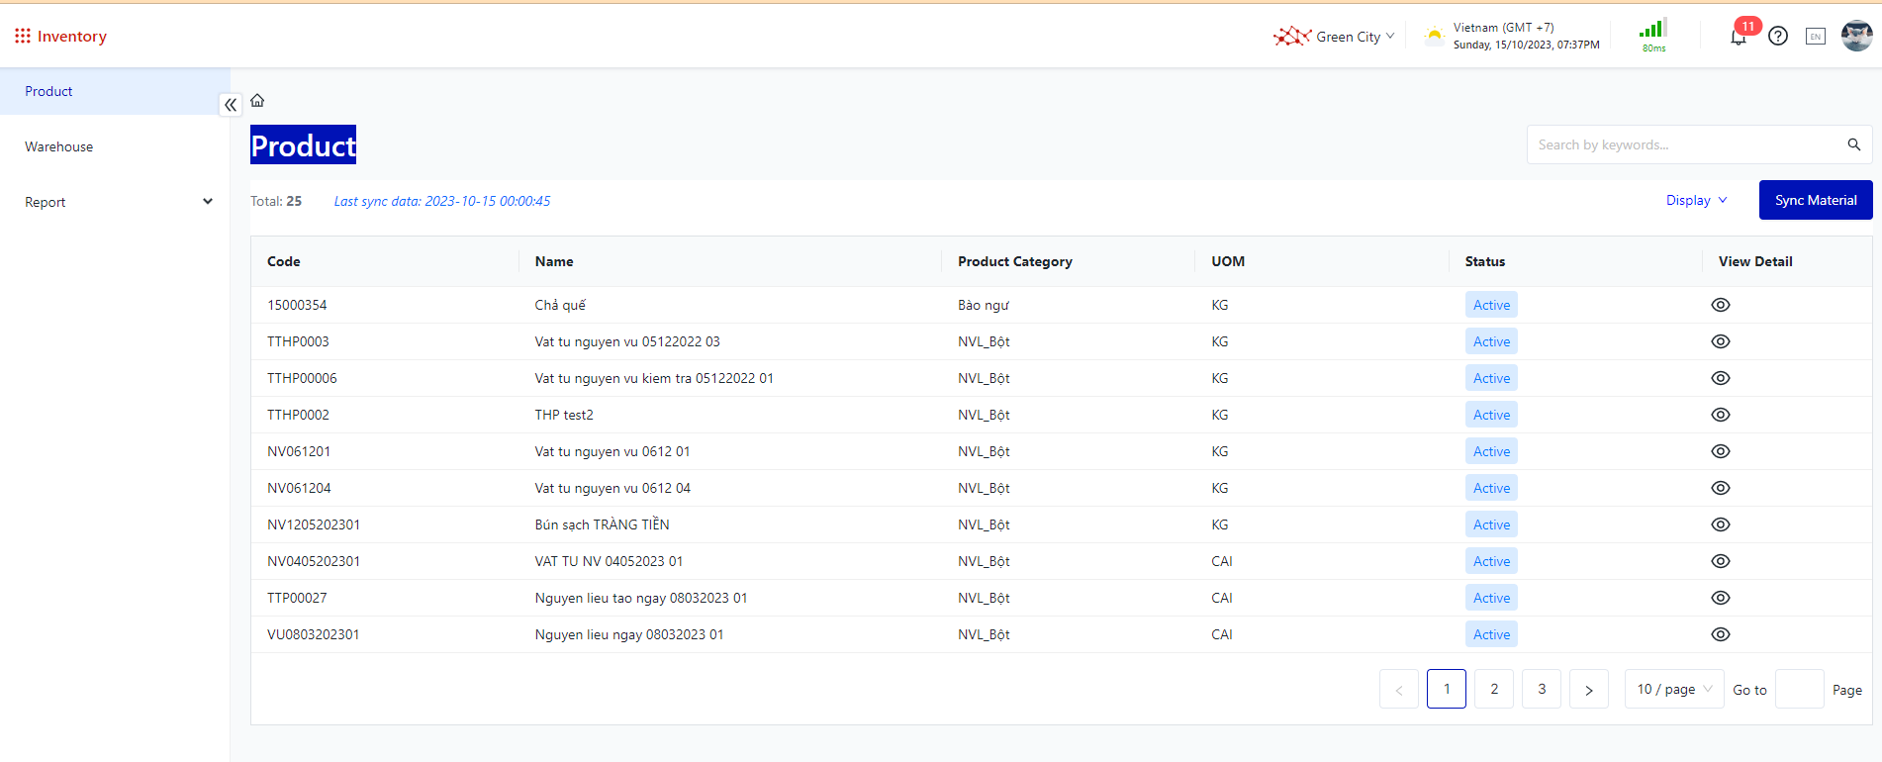Screen dimensions: 1882x762
Task: Collapse the sidebar with double-chevron icon
Action: tap(231, 105)
